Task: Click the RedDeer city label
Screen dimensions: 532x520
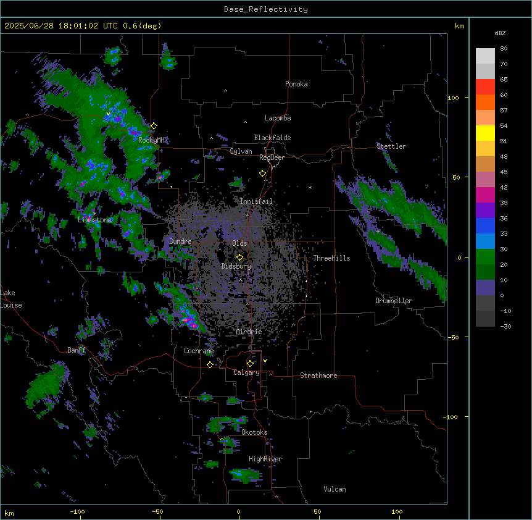Action: point(272,157)
